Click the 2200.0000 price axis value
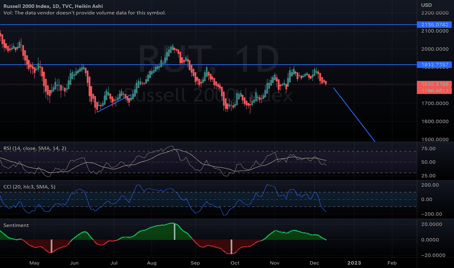The height and width of the screenshot is (268, 454). 435,13
